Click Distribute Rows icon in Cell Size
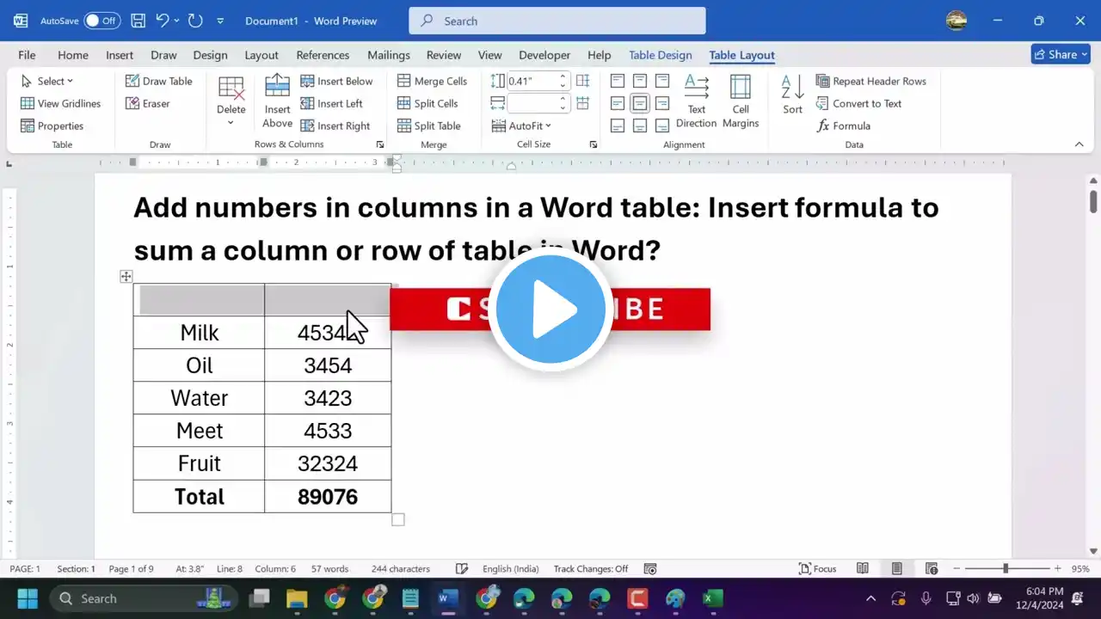Viewport: 1101px width, 619px height. (x=582, y=81)
